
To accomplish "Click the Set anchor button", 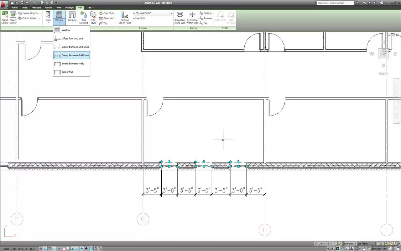I will (x=204, y=23).
